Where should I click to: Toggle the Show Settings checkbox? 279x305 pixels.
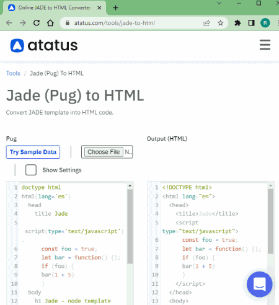(31, 170)
